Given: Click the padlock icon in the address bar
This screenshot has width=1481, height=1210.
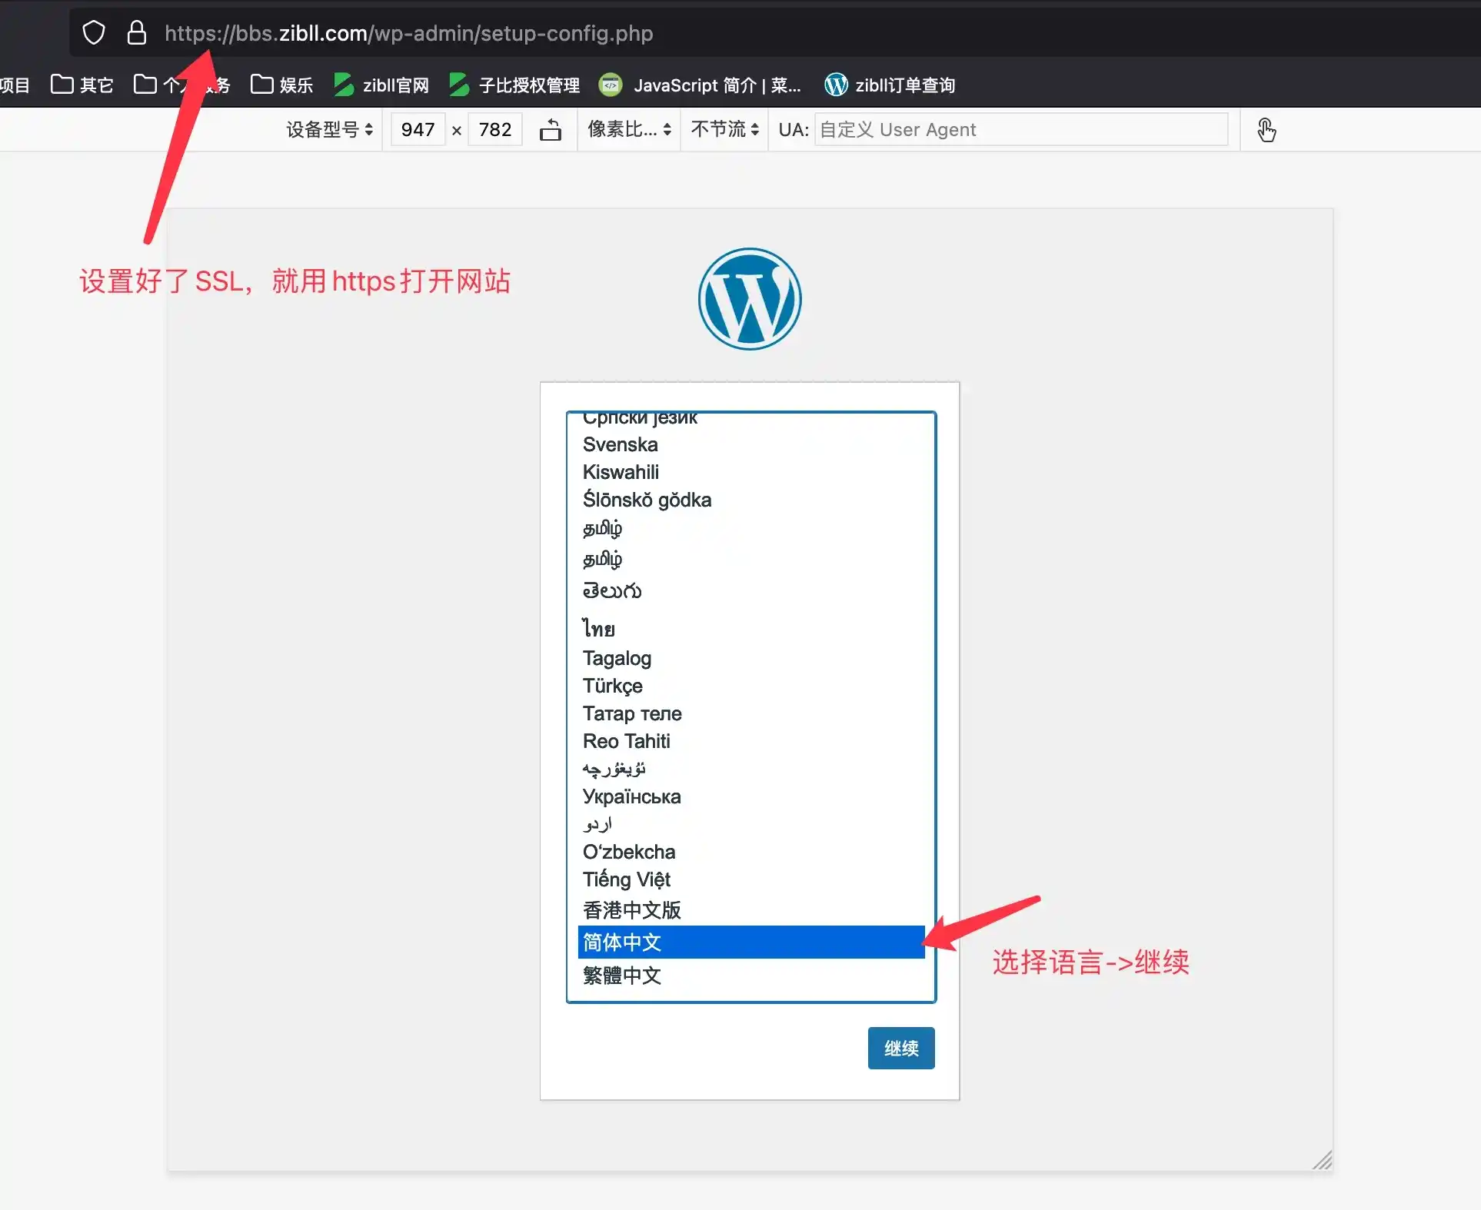Looking at the screenshot, I should 137,32.
